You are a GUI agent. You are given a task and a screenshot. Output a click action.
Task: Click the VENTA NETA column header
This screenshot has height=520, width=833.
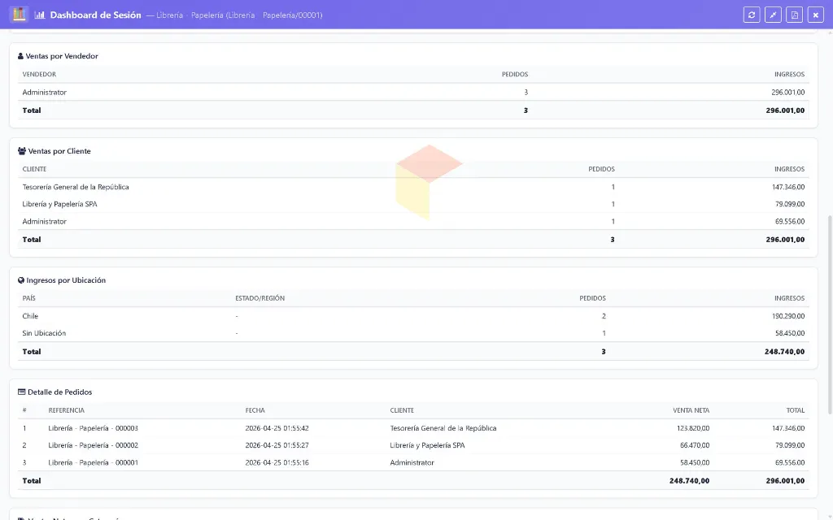point(691,410)
